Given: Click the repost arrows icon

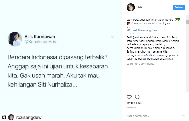Looking at the screenshot, I should tap(4, 117).
